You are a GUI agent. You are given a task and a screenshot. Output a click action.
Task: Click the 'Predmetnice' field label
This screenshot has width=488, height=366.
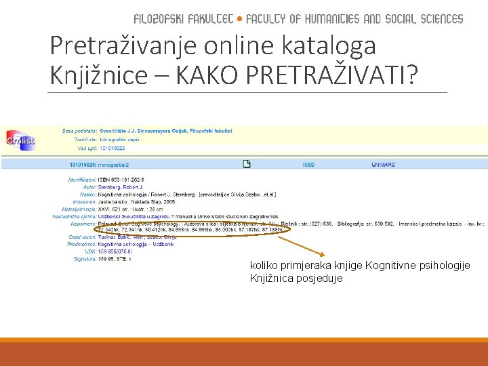click(x=82, y=244)
